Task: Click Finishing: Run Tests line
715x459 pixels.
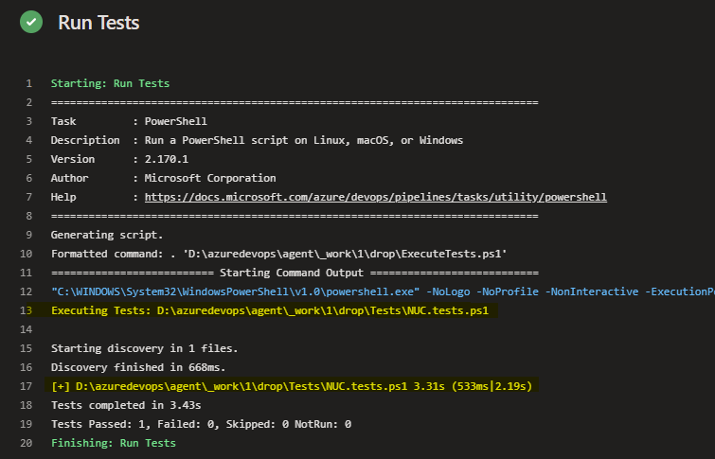Action: [114, 443]
